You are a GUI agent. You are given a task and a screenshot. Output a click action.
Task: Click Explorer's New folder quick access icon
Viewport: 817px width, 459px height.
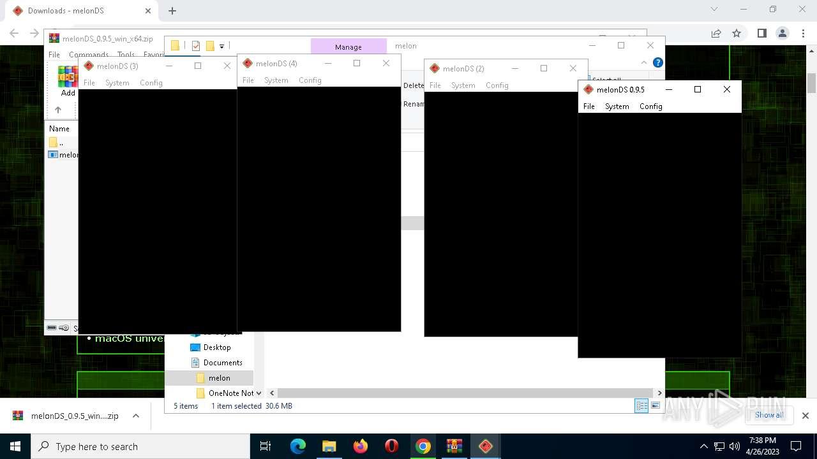point(209,46)
